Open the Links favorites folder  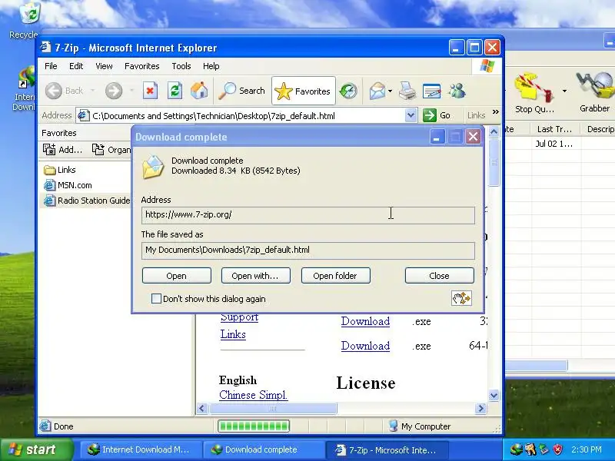60,170
